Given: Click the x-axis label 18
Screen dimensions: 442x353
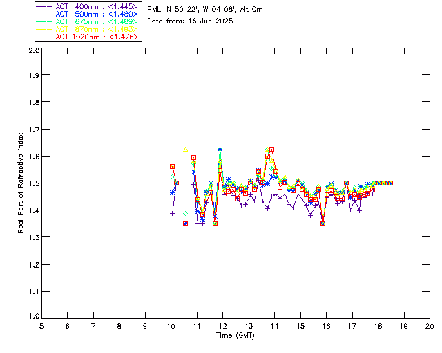Looking at the screenshot, I should [378, 326].
